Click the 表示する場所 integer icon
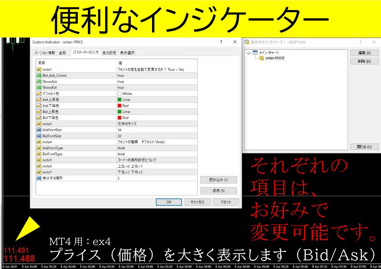Screen dimensions: 381x269 [x=39, y=178]
